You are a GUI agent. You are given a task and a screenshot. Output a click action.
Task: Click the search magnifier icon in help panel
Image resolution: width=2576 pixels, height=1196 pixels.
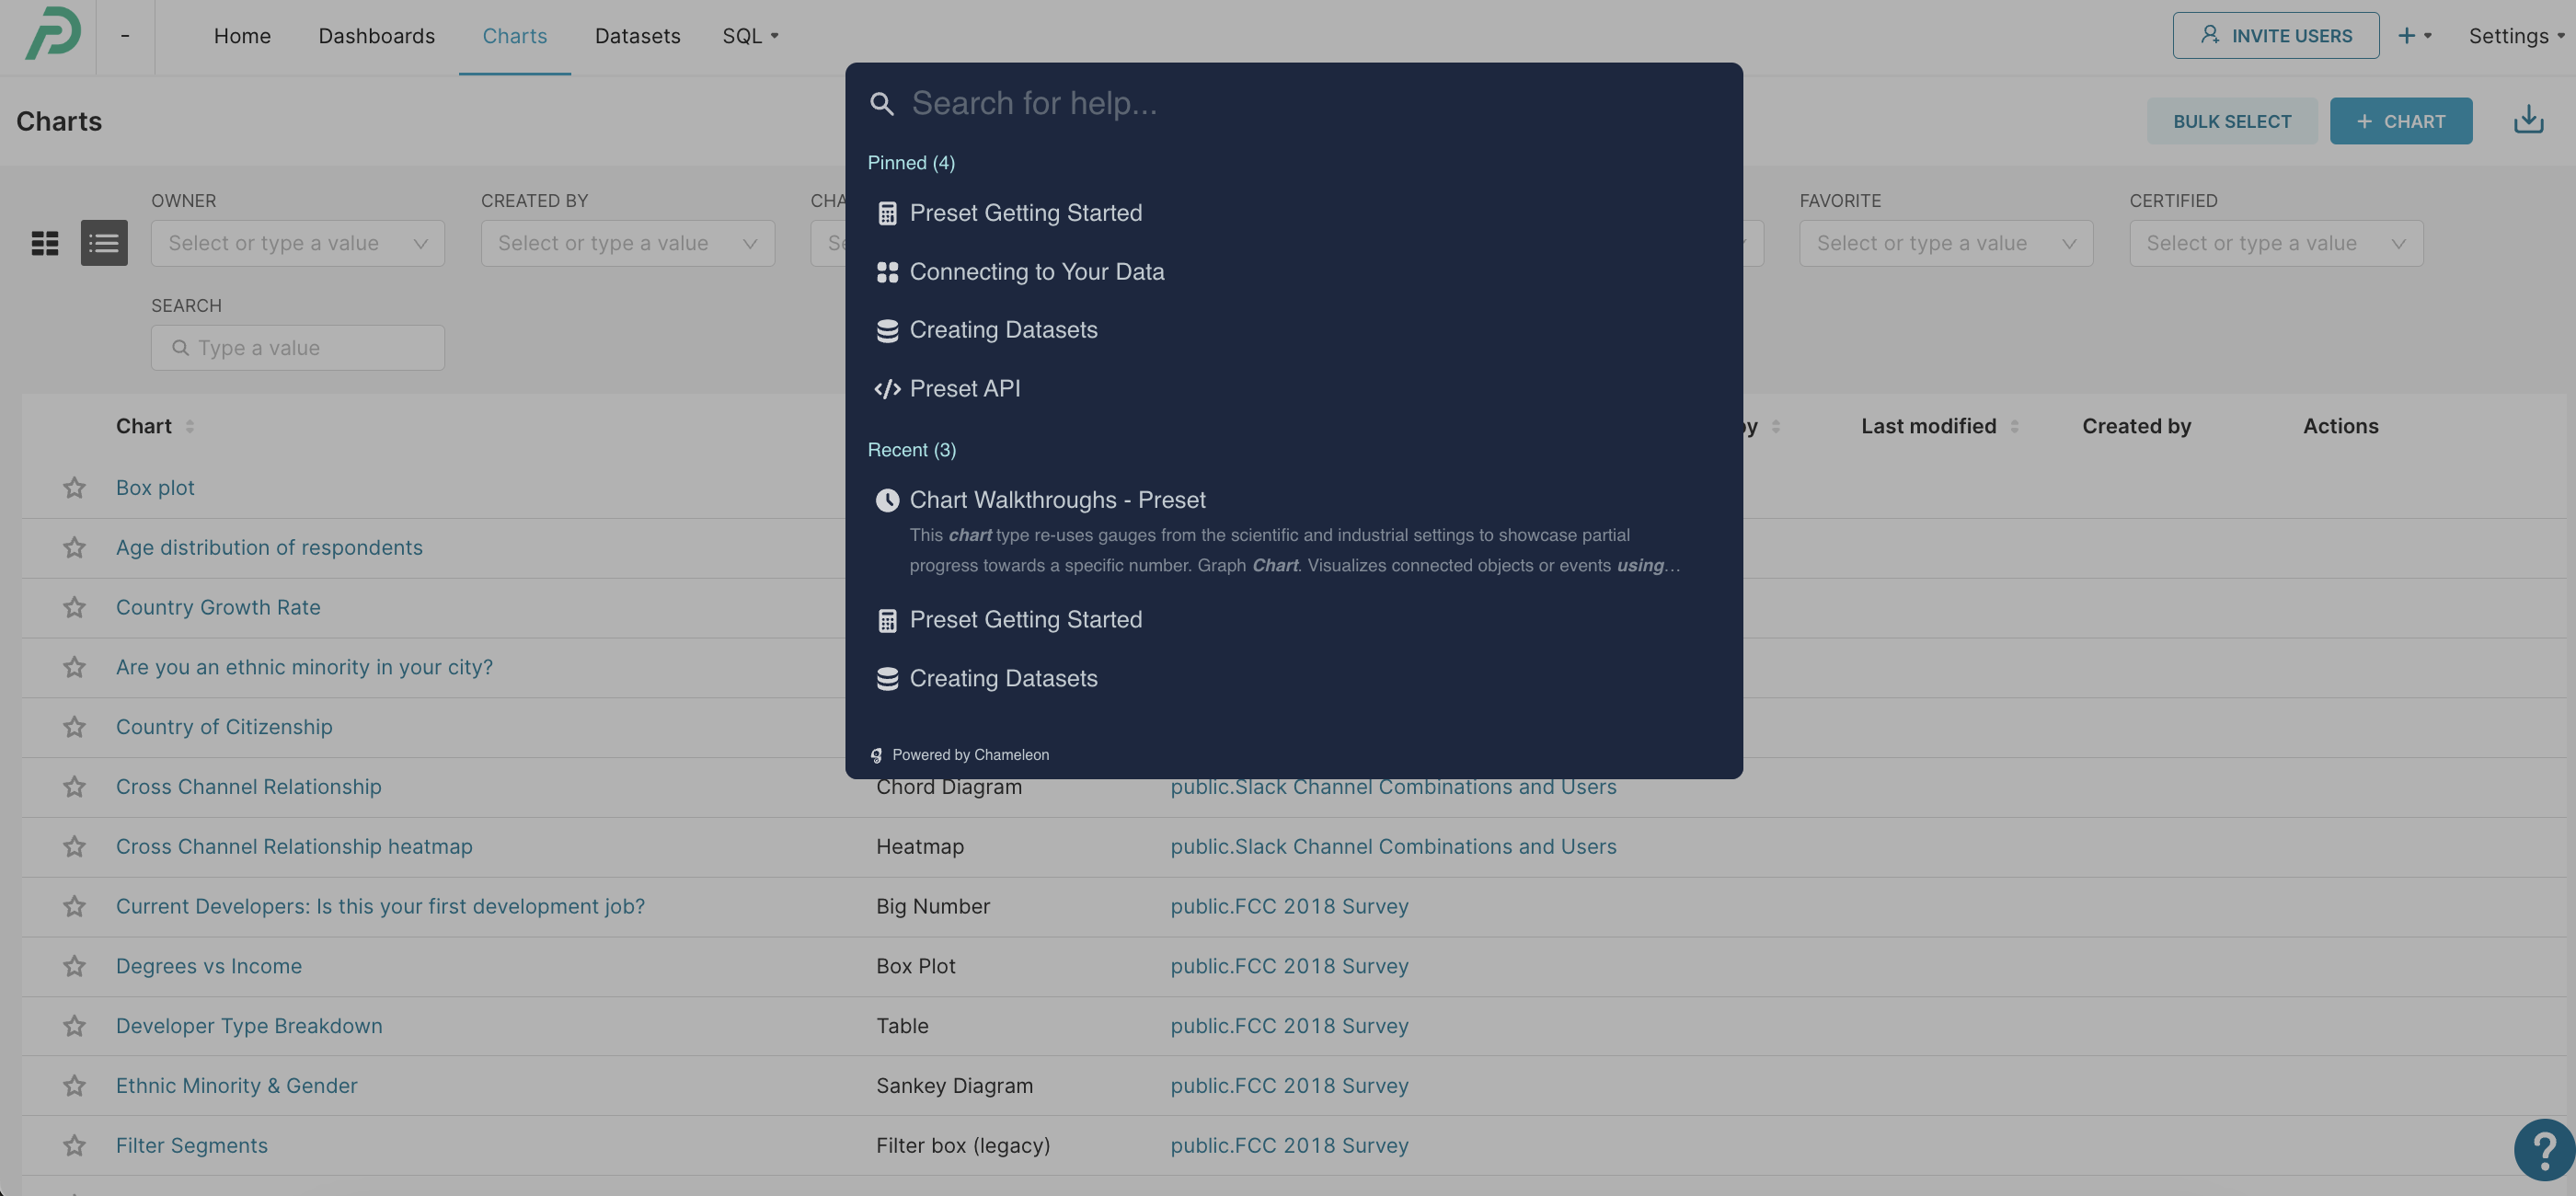[x=881, y=103]
